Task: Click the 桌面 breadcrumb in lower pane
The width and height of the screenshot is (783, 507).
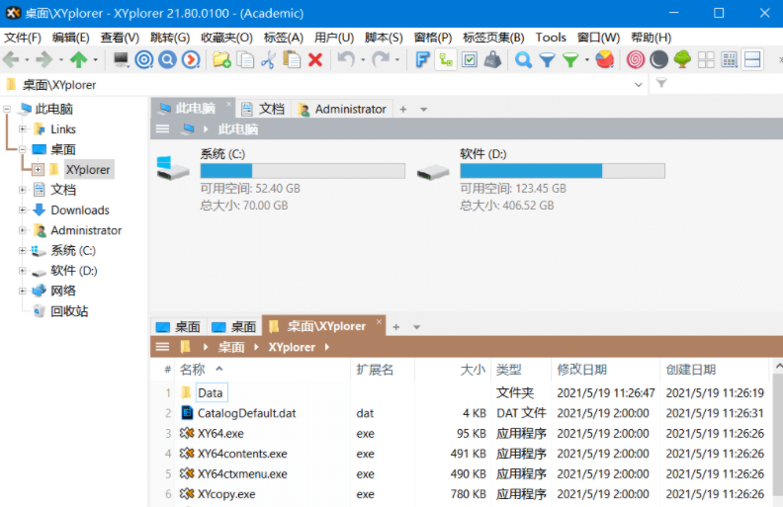Action: click(x=231, y=347)
